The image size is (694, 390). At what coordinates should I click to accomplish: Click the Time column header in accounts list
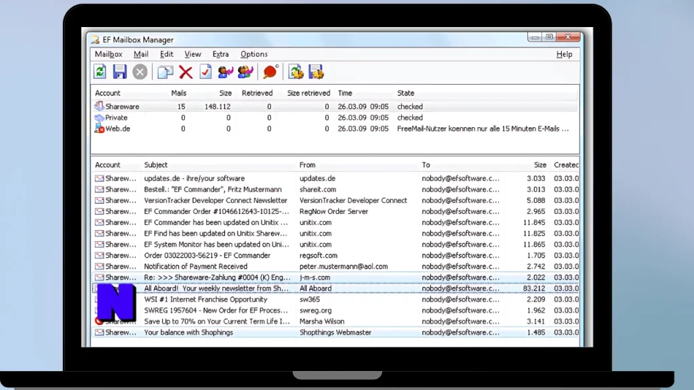click(x=345, y=93)
